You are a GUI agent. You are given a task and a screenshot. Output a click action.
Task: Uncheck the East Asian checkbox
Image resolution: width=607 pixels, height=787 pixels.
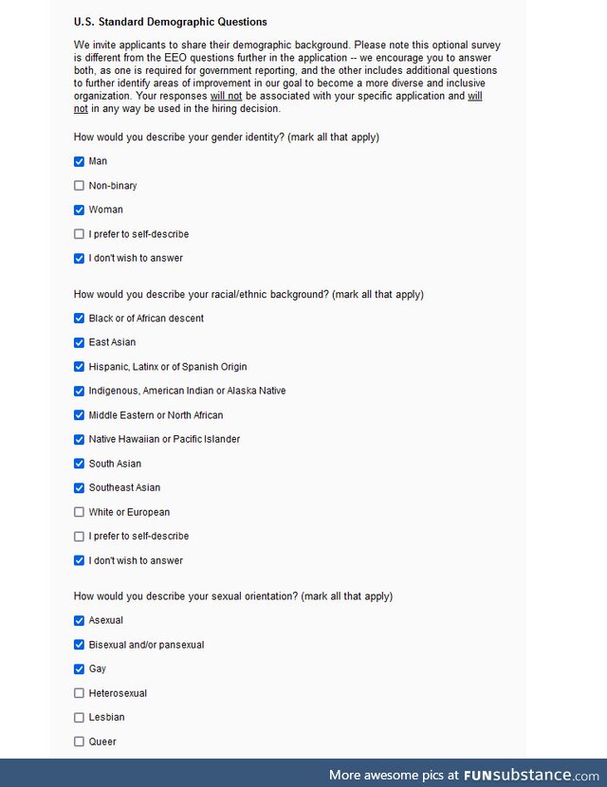pos(79,342)
